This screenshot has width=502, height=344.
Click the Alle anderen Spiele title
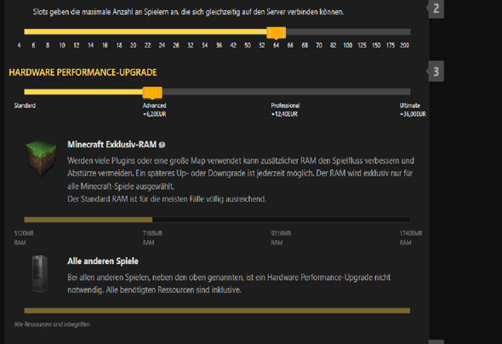[x=103, y=261]
